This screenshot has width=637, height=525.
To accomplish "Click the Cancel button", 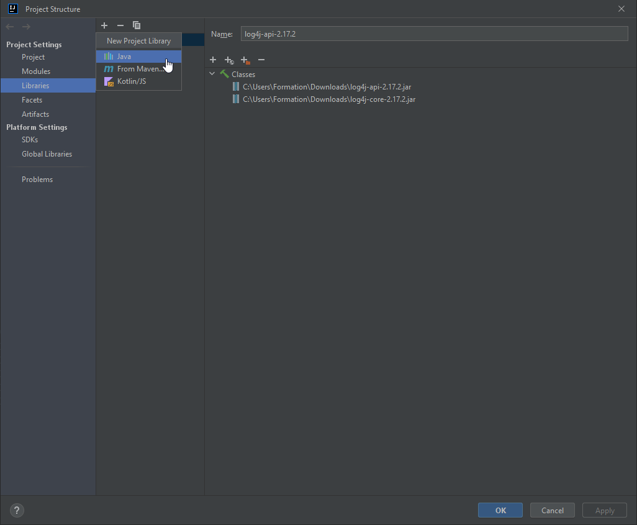I will pyautogui.click(x=552, y=511).
